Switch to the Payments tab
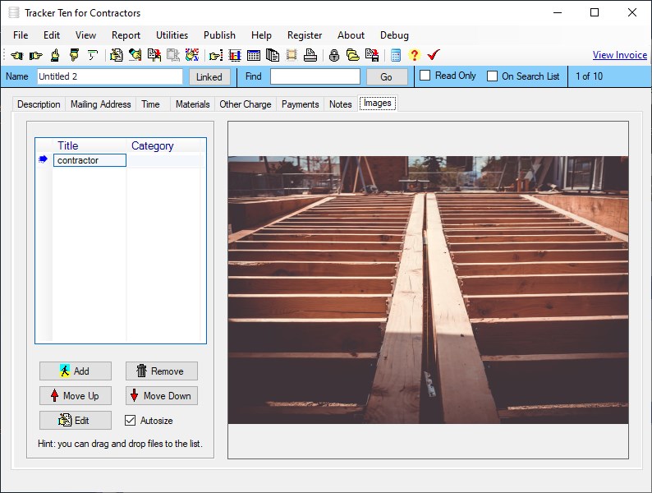 coord(300,104)
